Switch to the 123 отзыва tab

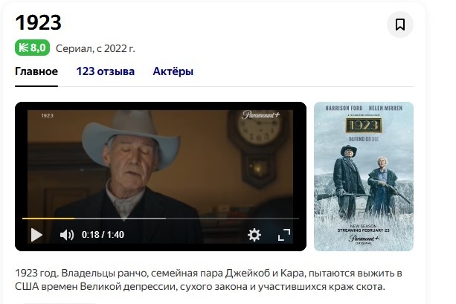[106, 71]
